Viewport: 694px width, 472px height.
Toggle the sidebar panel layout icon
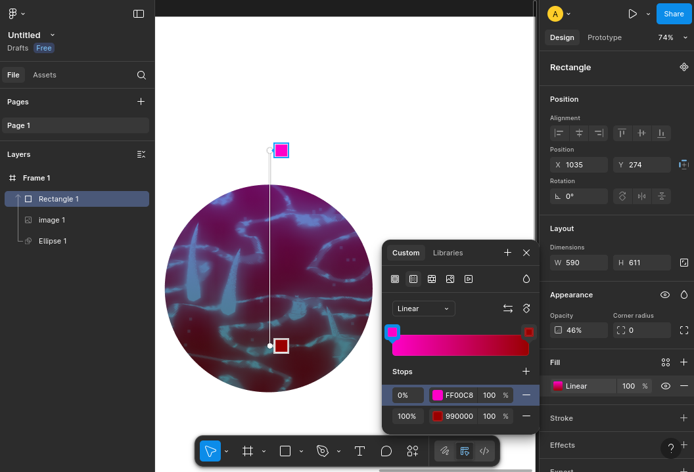[139, 14]
